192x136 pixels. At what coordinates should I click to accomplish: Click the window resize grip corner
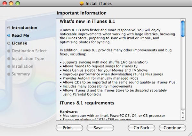coord(190,134)
